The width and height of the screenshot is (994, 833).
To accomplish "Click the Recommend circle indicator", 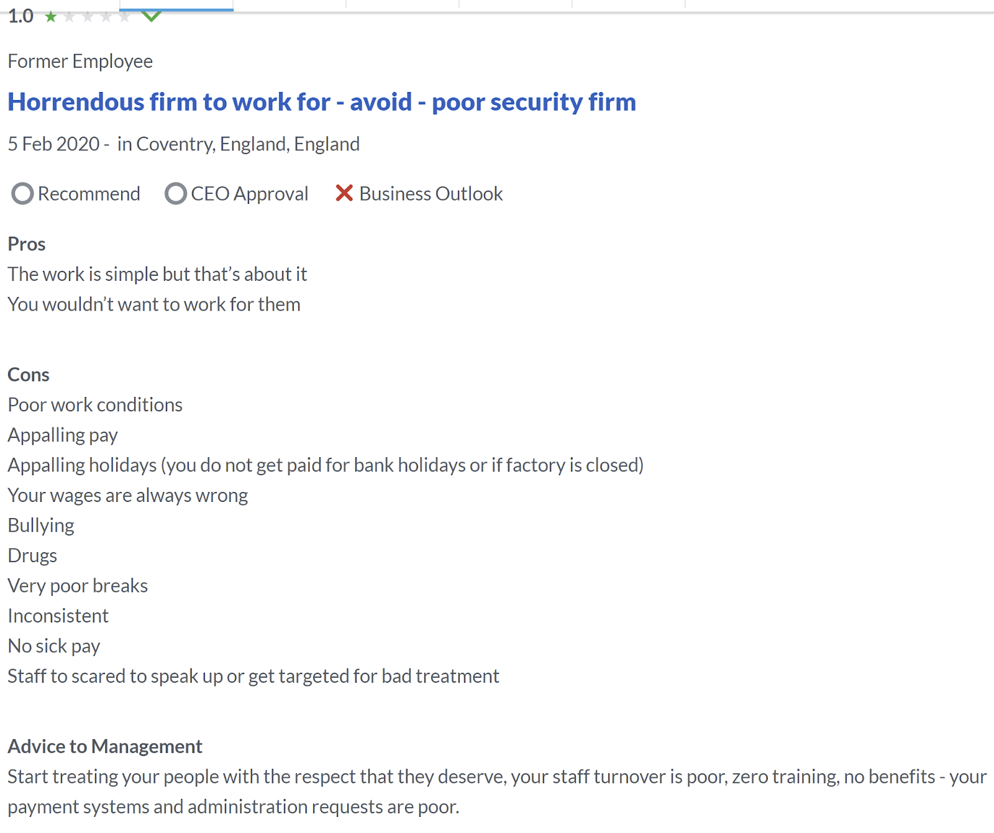I will tap(22, 194).
